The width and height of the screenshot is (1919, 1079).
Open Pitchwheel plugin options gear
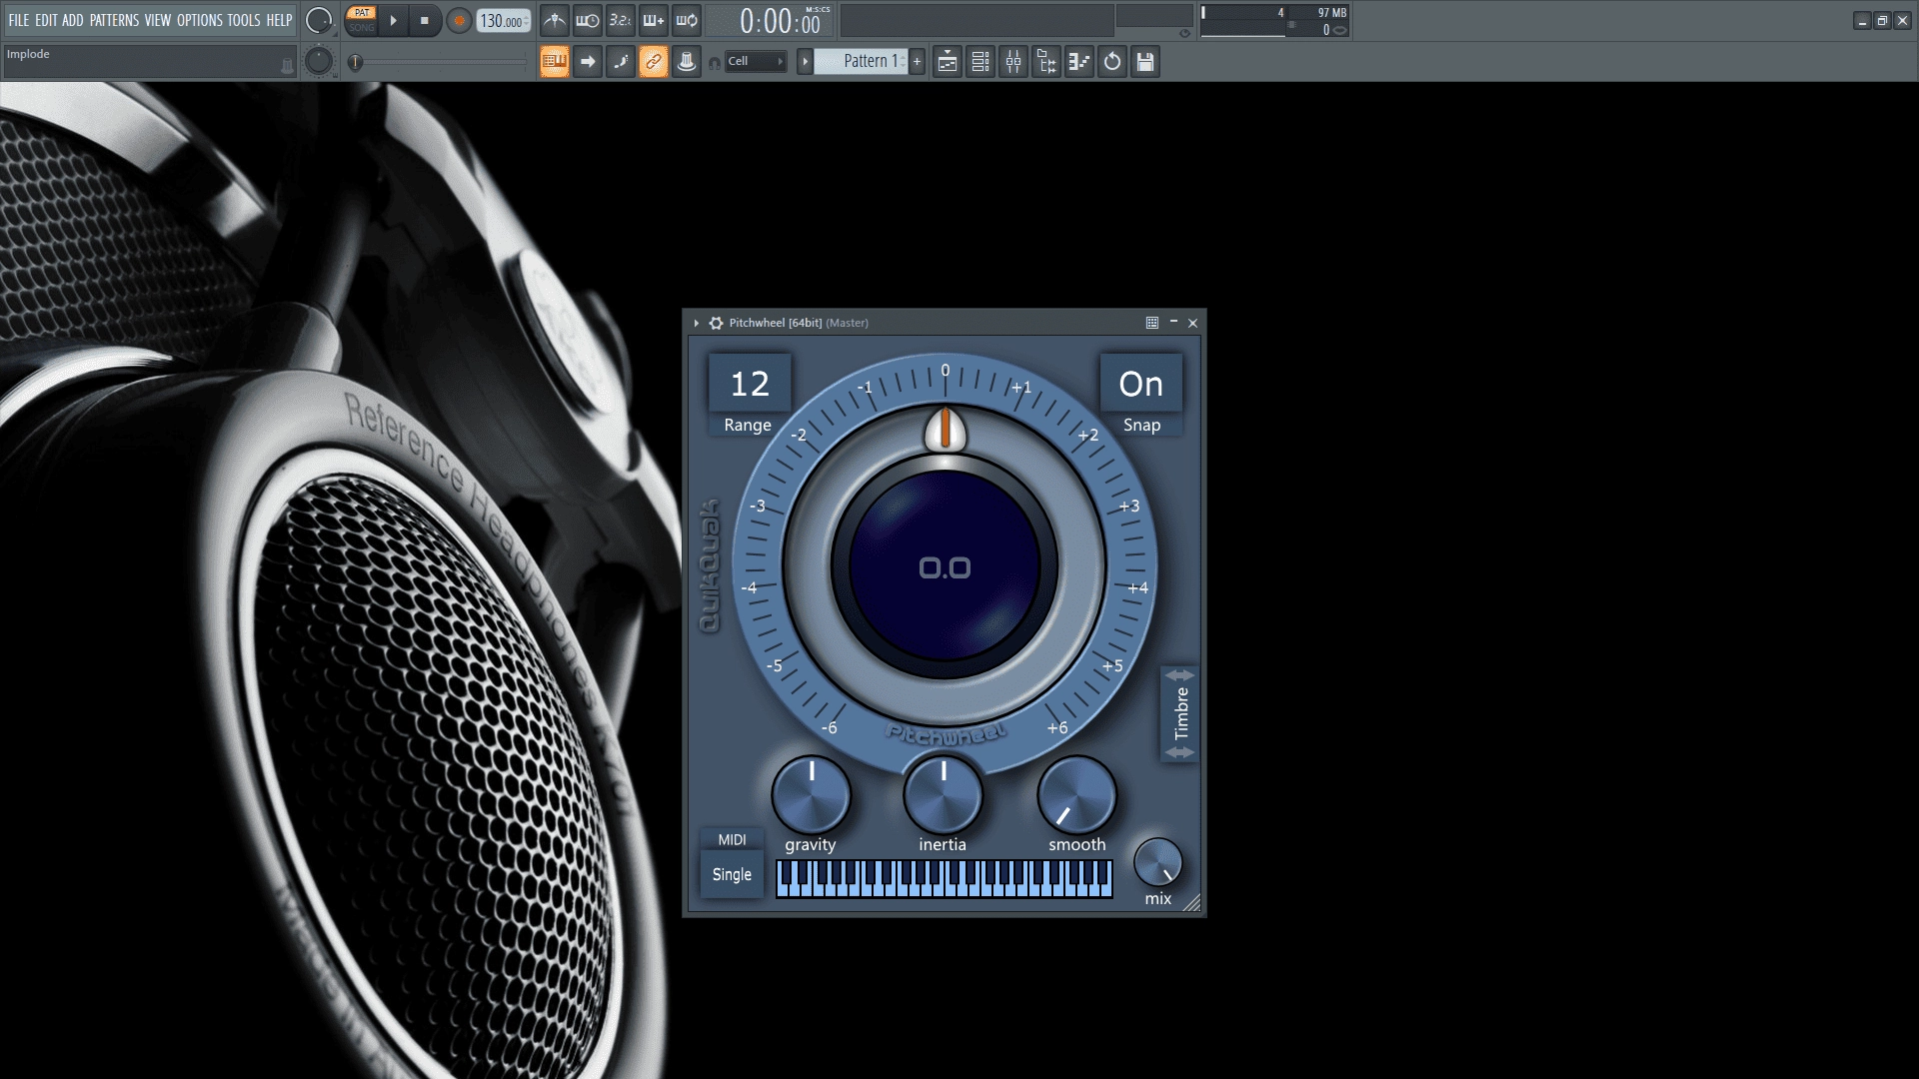point(716,323)
